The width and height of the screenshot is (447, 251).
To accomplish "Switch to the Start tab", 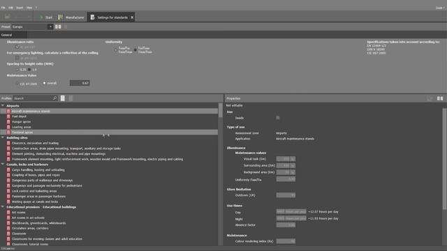I will point(46,17).
